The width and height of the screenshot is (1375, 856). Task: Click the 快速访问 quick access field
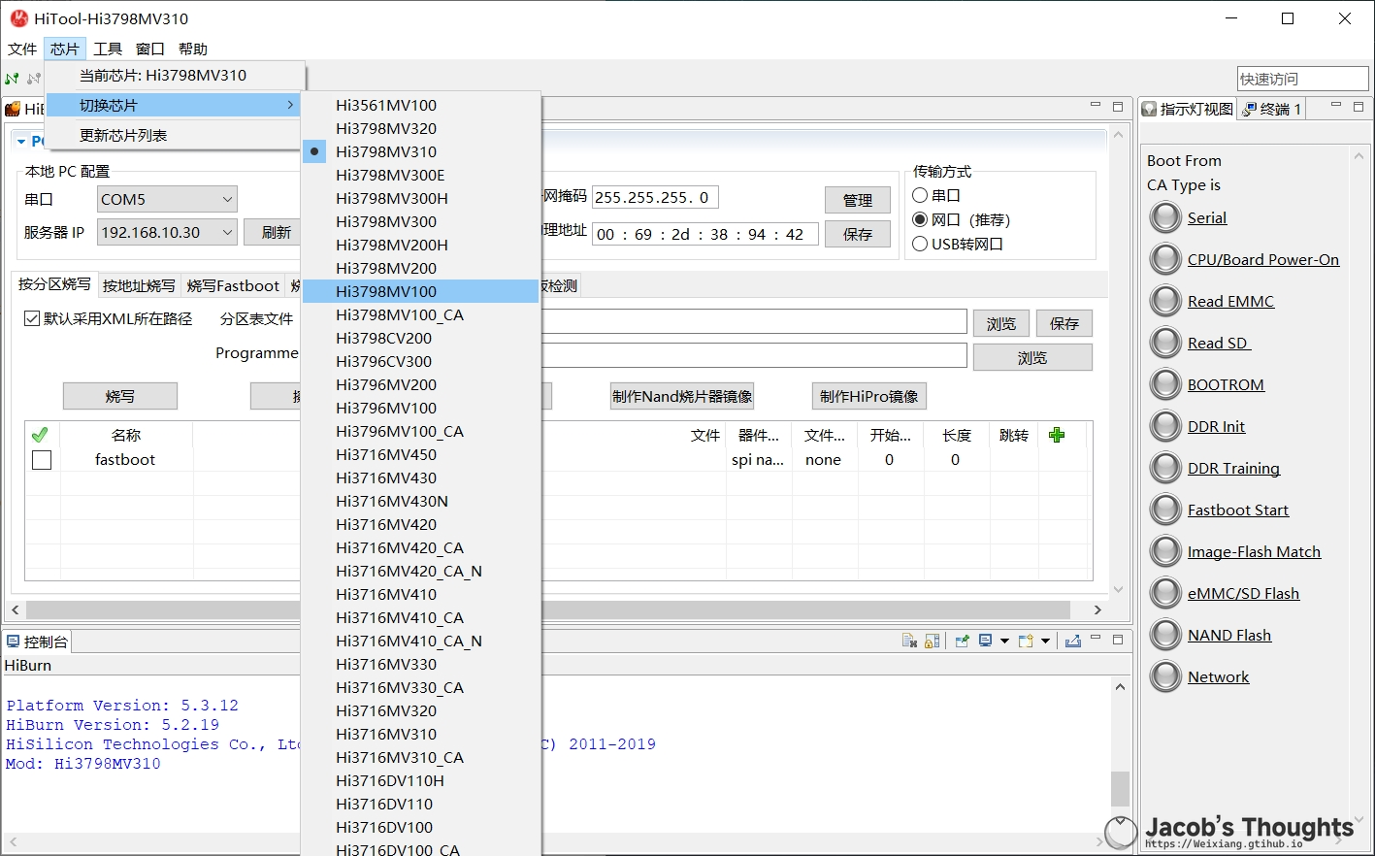[x=1301, y=79]
